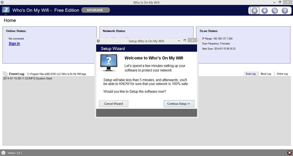Close the Setup Who Is On My Wifi dialog
The height and width of the screenshot is (156, 293).
192,40
